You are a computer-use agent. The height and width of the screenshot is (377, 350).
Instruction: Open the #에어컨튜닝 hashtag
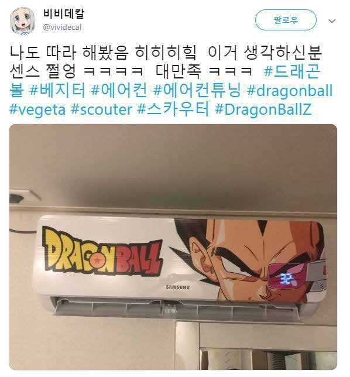coord(197,90)
